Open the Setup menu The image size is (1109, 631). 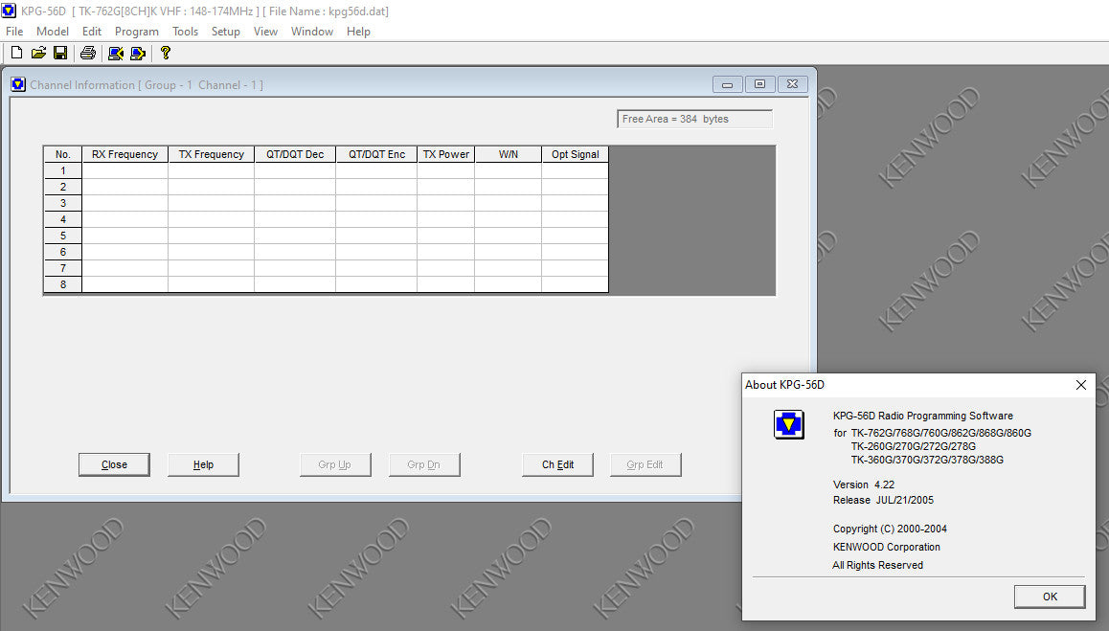226,32
